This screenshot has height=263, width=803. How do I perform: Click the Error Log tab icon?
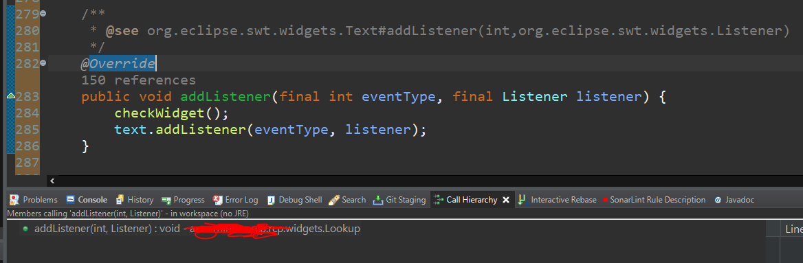click(217, 200)
